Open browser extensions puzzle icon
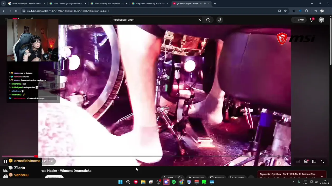This screenshot has height=186, width=332. pyautogui.click(x=307, y=11)
